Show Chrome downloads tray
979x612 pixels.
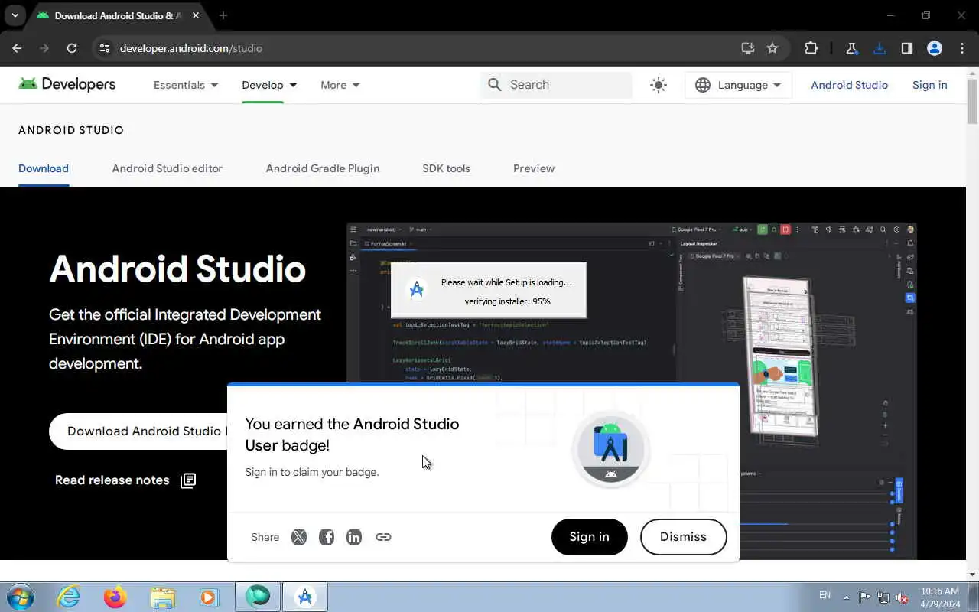point(880,48)
